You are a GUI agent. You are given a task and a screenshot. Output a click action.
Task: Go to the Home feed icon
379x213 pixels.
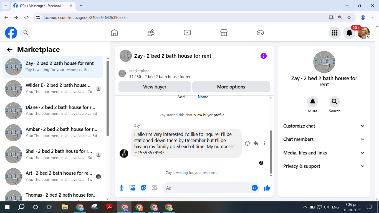pos(114,33)
